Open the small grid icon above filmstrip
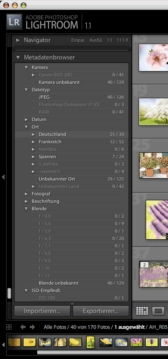This screenshot has width=168, height=359. click(x=9, y=327)
